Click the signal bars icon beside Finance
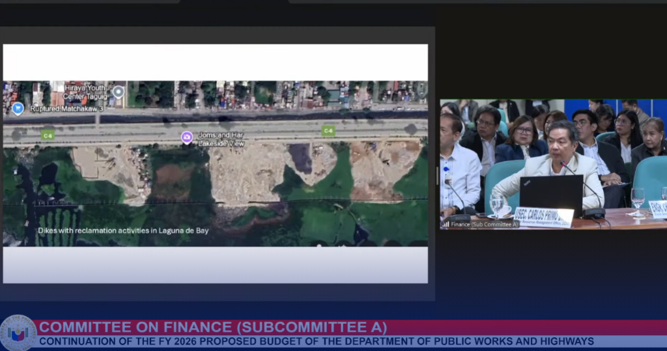This screenshot has width=667, height=351. (446, 224)
